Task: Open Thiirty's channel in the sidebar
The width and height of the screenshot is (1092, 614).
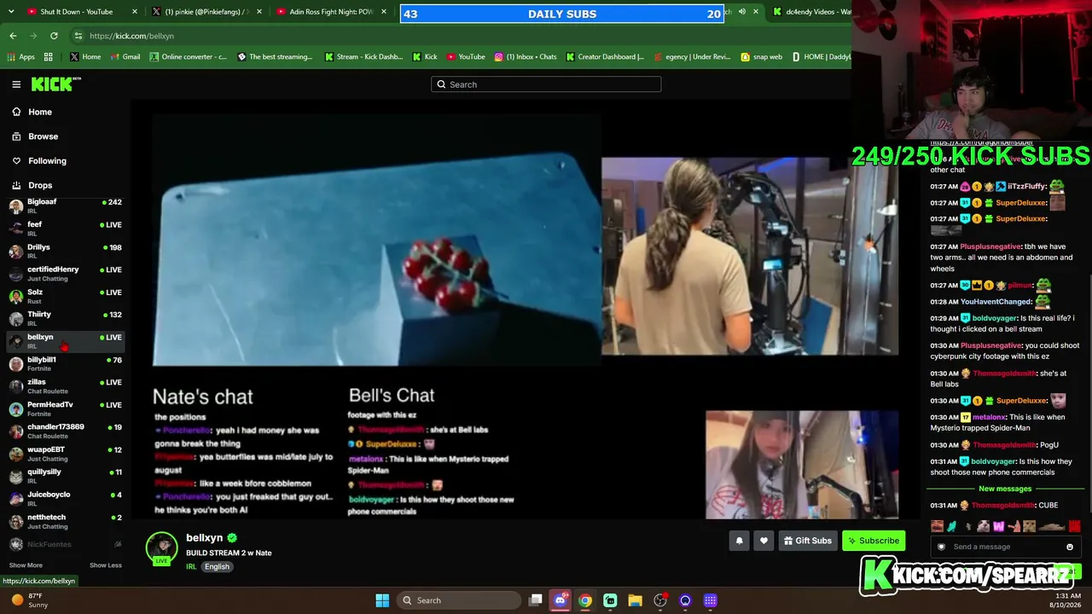Action: [66, 318]
